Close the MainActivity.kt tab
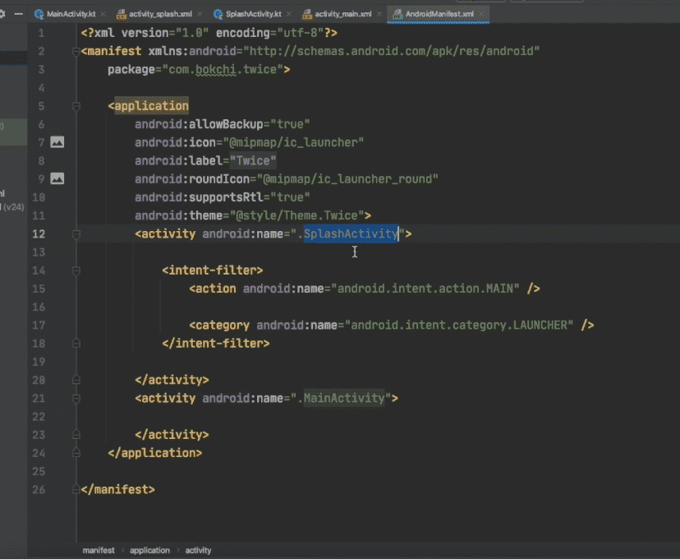The width and height of the screenshot is (680, 559). (x=103, y=15)
